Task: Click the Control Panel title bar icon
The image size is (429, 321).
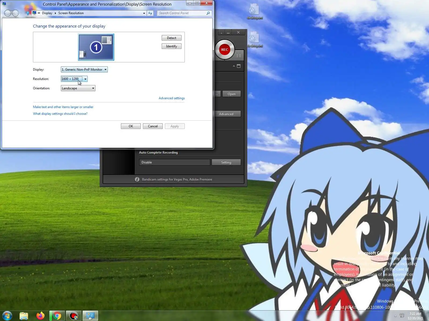Action: pyautogui.click(x=4, y=4)
